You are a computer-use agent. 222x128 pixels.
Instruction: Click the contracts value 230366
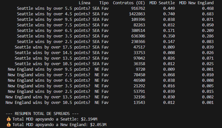(x=138, y=42)
